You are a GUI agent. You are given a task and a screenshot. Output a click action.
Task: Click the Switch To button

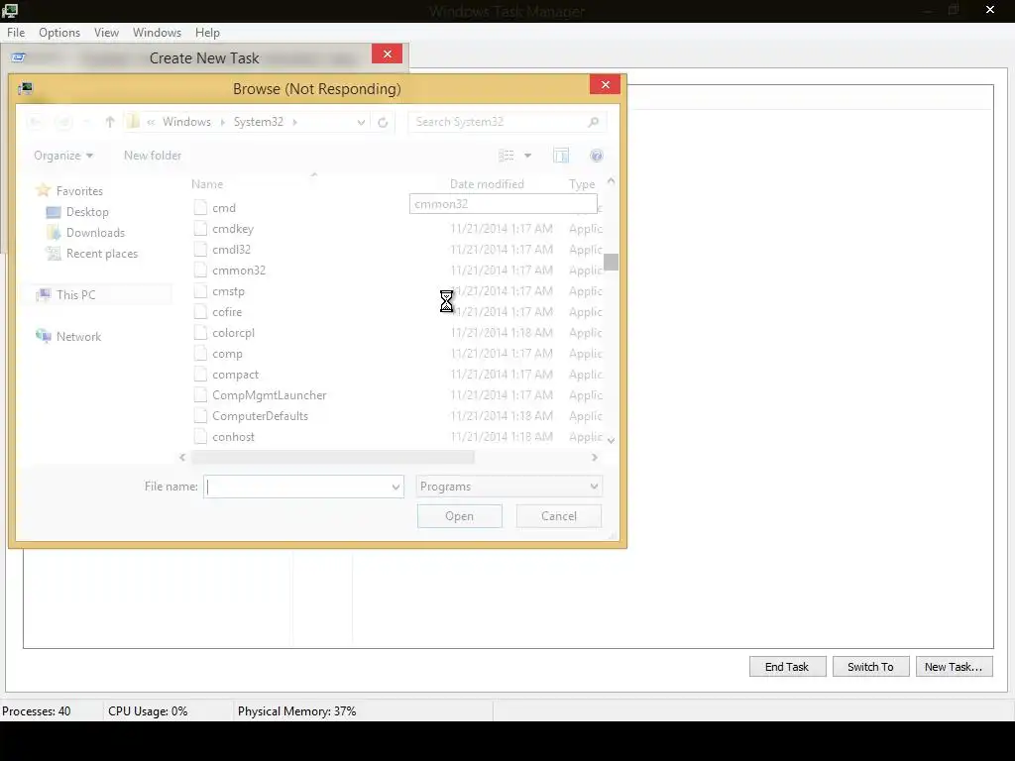[x=870, y=667]
